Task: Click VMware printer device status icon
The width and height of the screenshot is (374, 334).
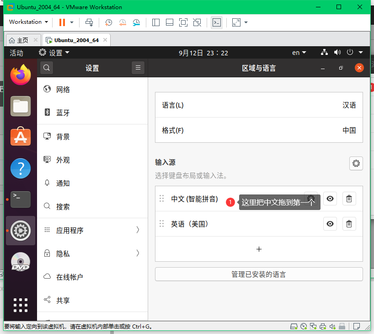Action: (323, 326)
